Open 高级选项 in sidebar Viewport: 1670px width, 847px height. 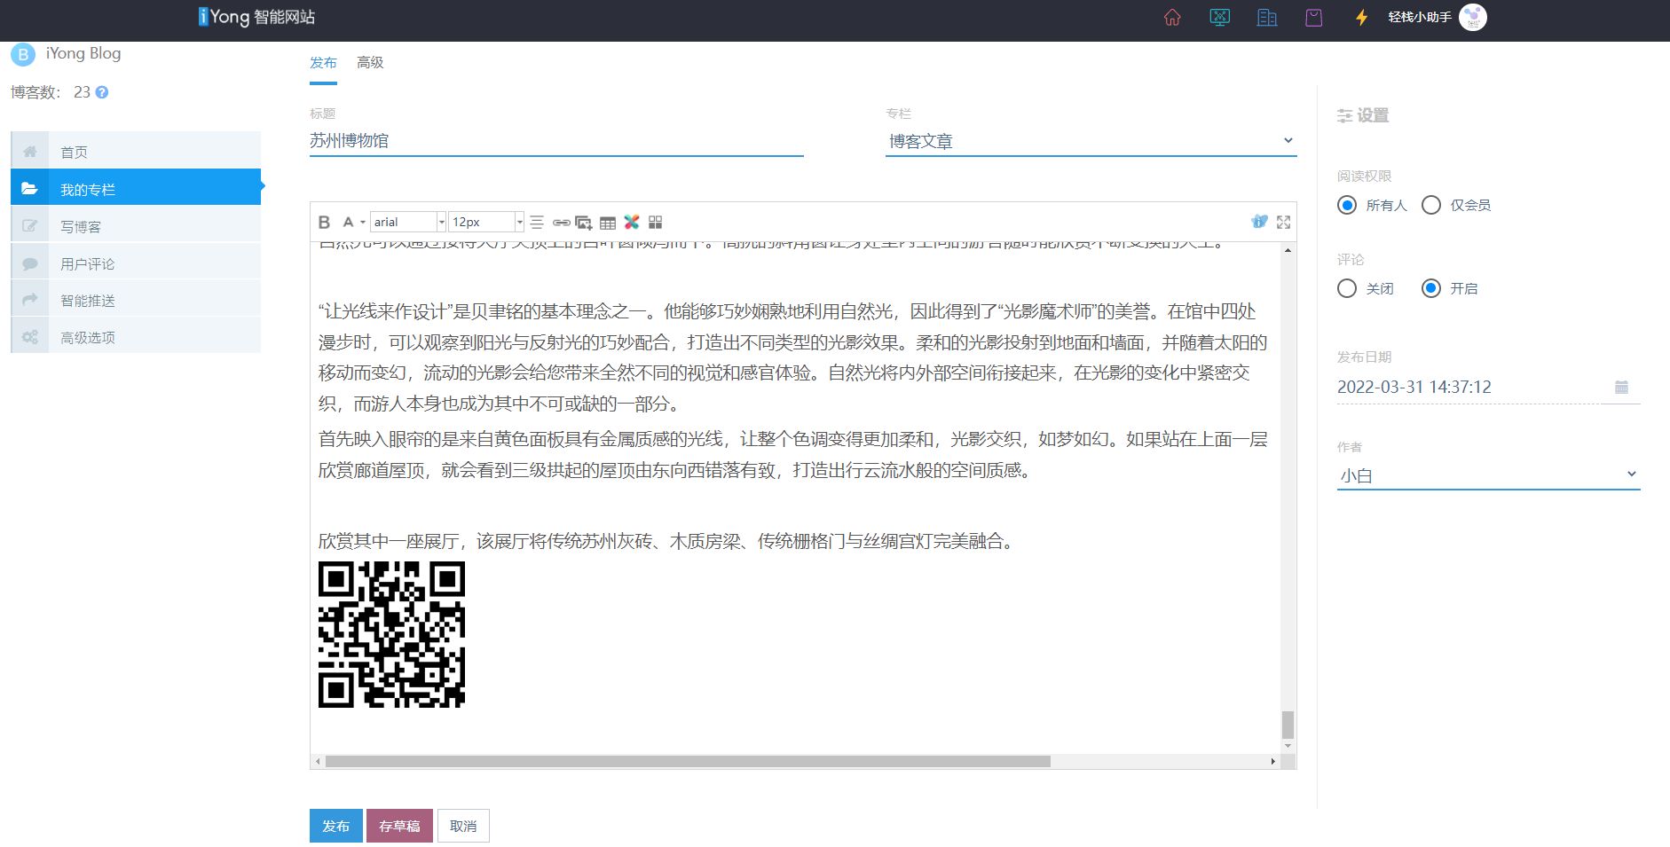click(136, 337)
